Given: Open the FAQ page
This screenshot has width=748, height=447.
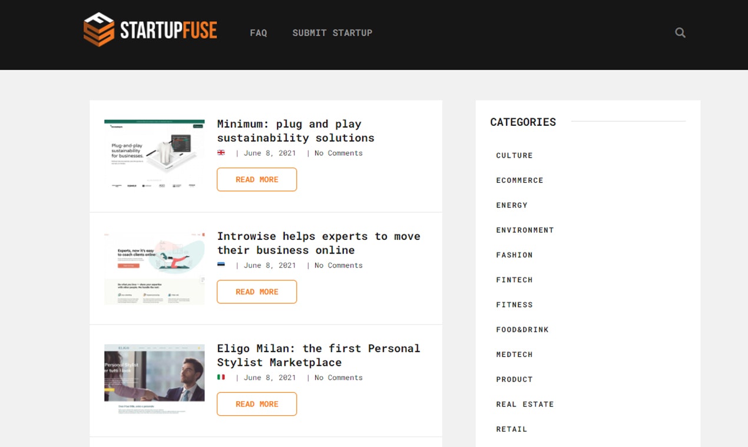Looking at the screenshot, I should (258, 32).
